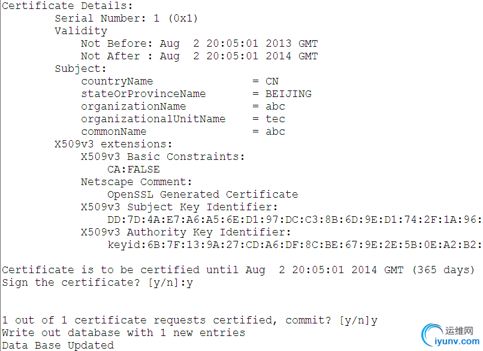Click the stateOrProvinceName value BEIJING
The width and height of the screenshot is (483, 351).
[x=289, y=94]
